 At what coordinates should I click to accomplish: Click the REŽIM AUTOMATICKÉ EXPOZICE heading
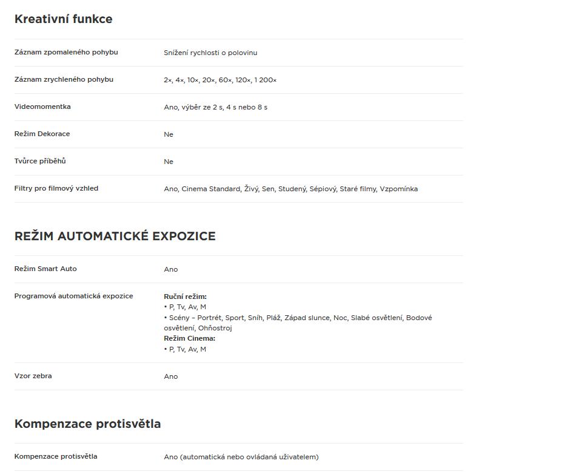coord(115,236)
